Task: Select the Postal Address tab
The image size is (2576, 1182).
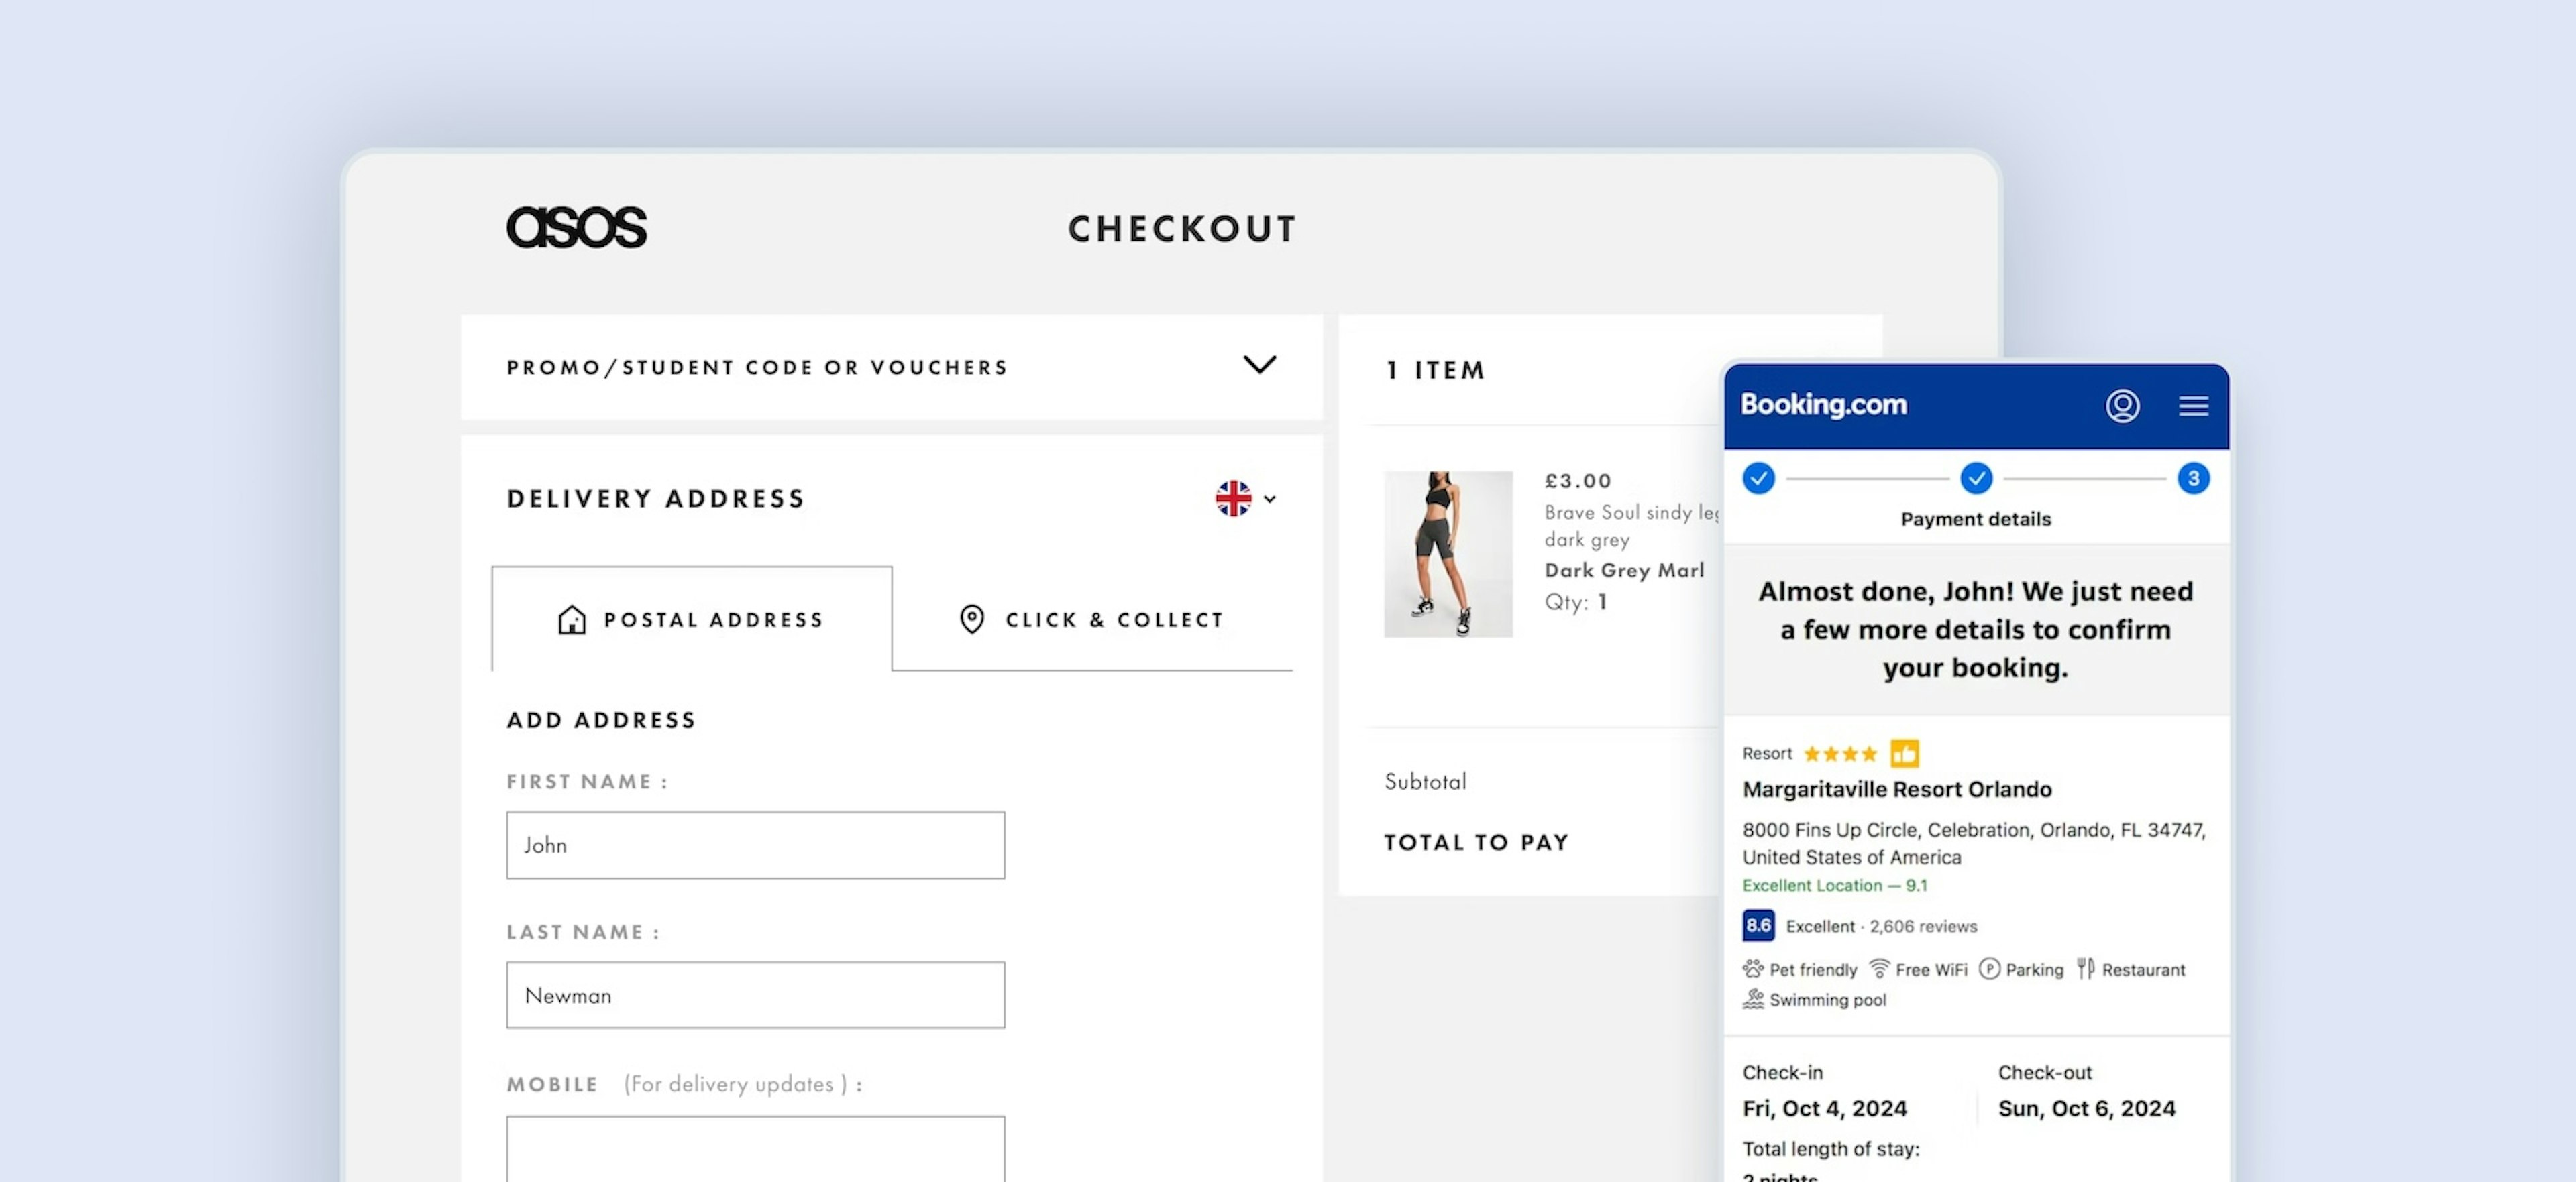Action: click(691, 618)
